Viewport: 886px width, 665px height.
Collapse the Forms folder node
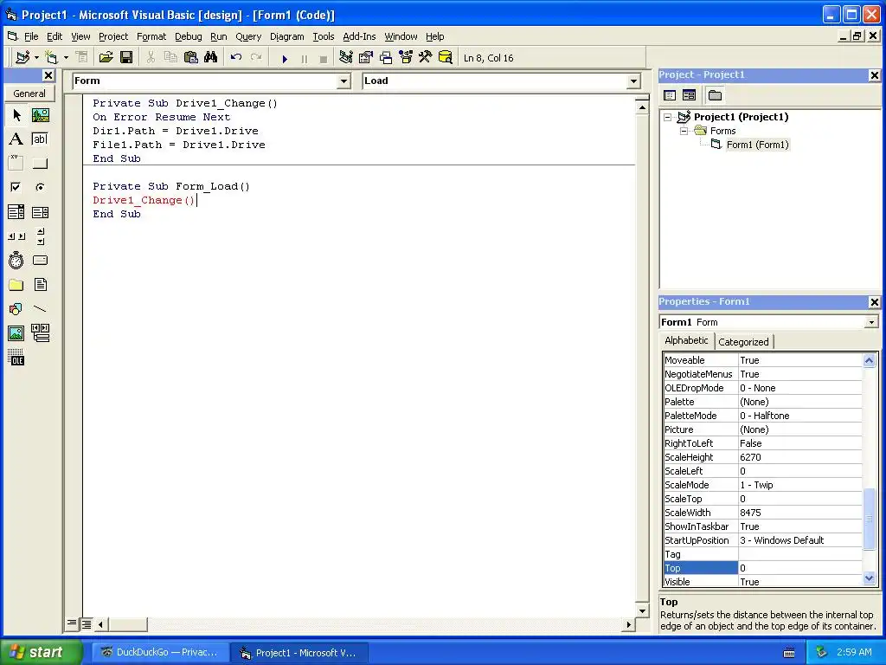point(684,131)
